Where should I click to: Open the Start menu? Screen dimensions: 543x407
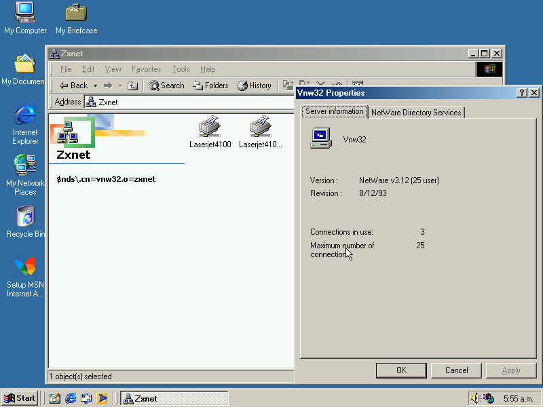[20, 398]
